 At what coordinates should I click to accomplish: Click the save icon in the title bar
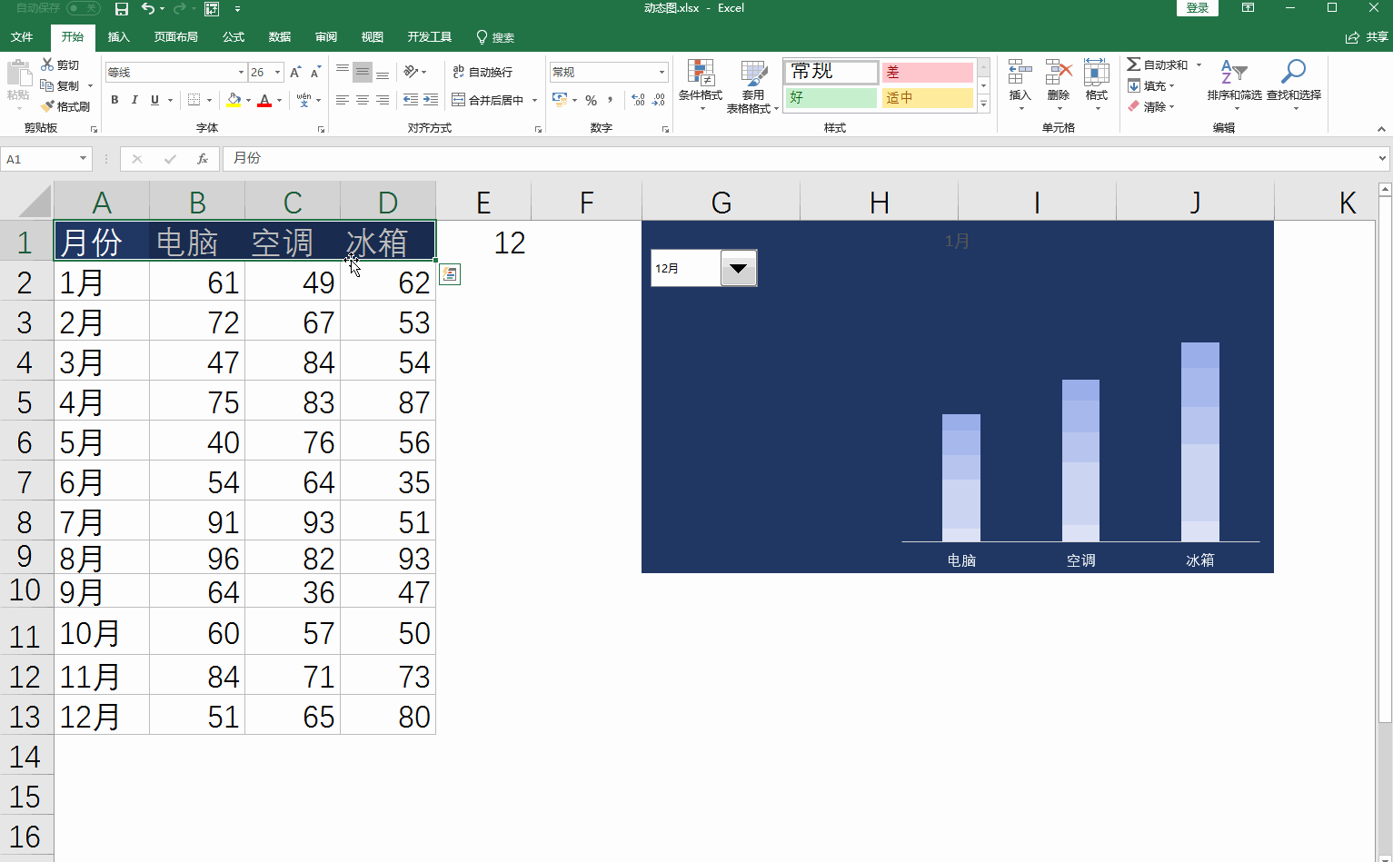tap(122, 9)
